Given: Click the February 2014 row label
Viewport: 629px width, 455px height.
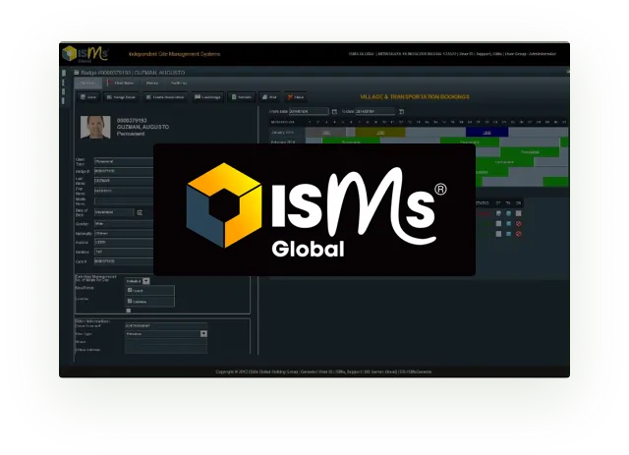Looking at the screenshot, I should point(283,142).
